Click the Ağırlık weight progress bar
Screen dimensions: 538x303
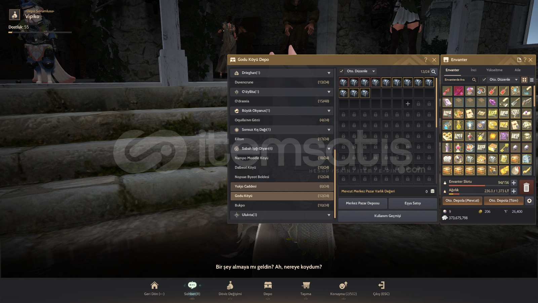(x=479, y=194)
